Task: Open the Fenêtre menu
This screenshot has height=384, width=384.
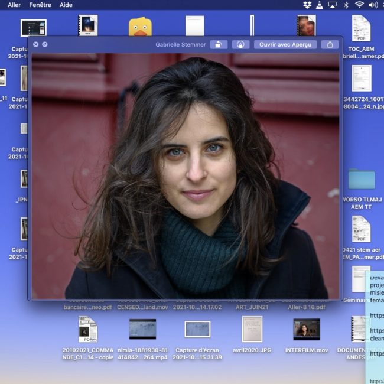Action: 40,5
